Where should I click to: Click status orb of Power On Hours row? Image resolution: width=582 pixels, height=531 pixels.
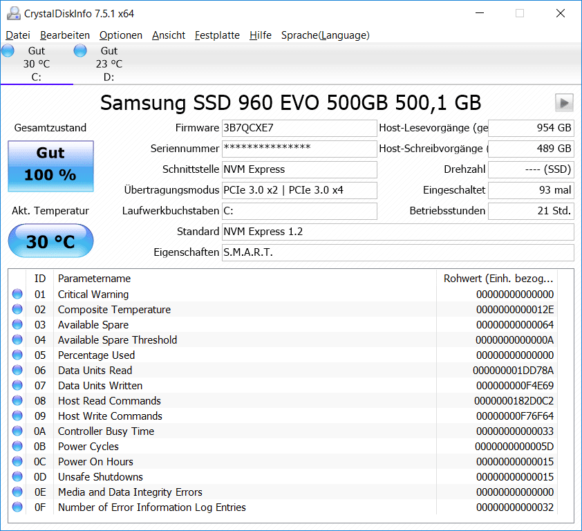pyautogui.click(x=17, y=462)
